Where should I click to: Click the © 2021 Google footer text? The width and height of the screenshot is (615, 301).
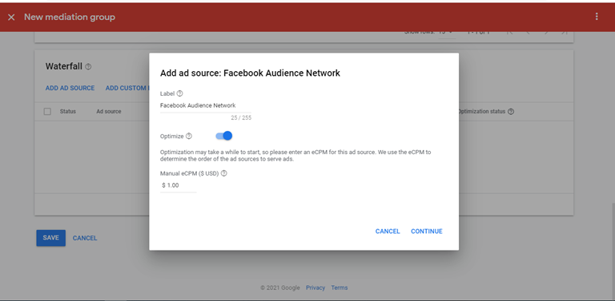[280, 287]
